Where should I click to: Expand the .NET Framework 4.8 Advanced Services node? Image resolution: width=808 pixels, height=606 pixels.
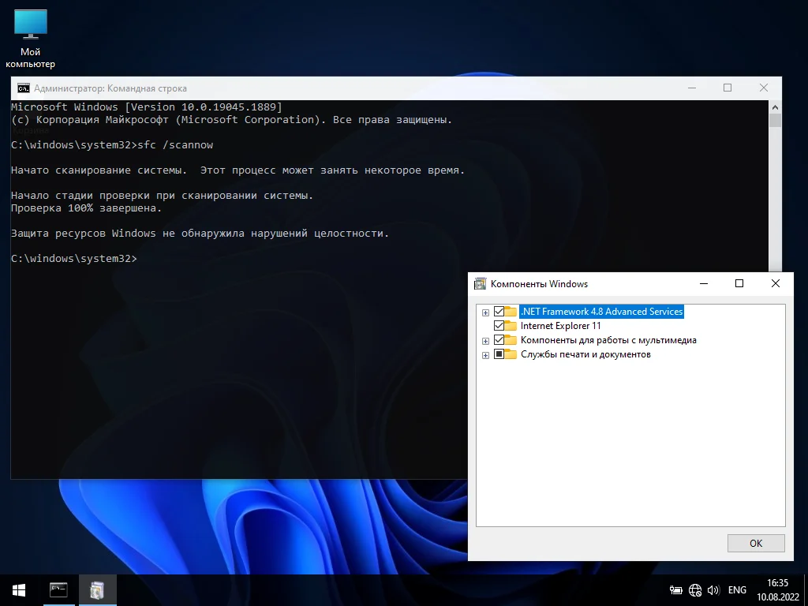pos(485,312)
